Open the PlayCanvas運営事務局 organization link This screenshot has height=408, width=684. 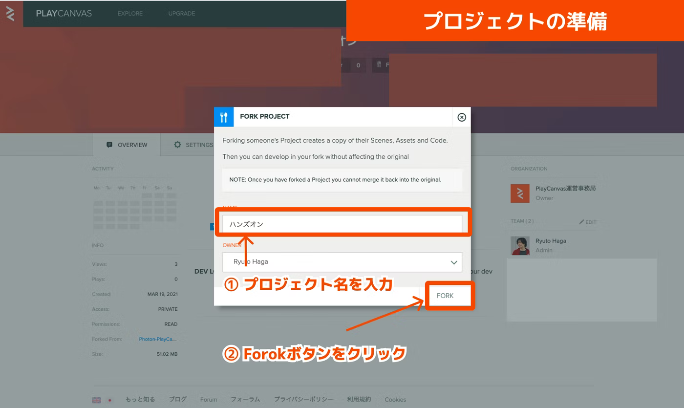(x=565, y=189)
